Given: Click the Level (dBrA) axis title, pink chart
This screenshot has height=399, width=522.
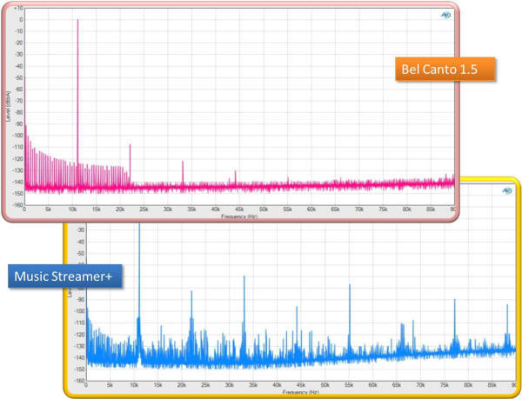Looking at the screenshot, I should click(9, 106).
